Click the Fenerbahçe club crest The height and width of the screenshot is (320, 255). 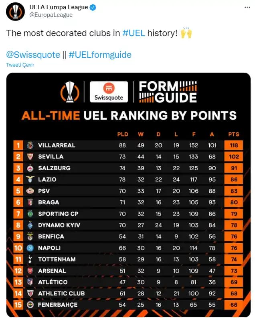pyautogui.click(x=30, y=305)
